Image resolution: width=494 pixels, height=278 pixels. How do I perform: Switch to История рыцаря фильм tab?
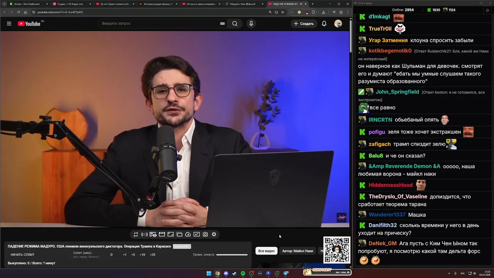tap(158, 4)
